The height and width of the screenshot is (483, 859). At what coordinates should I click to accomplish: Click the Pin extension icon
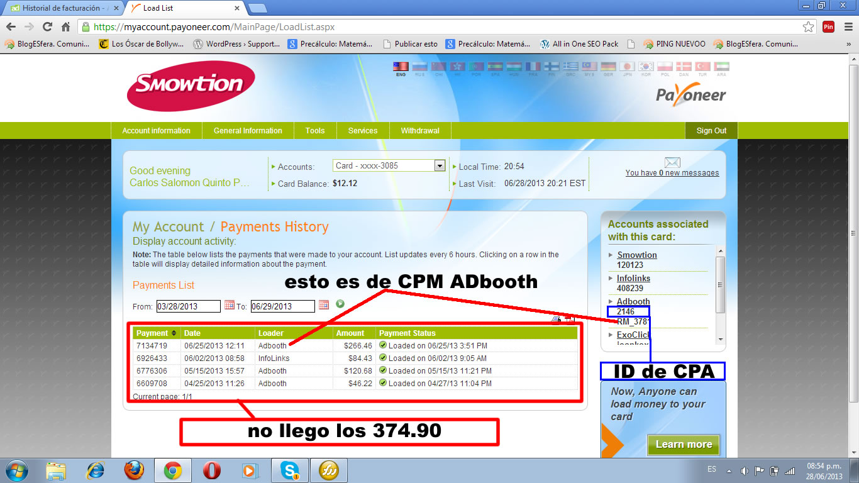click(x=828, y=27)
